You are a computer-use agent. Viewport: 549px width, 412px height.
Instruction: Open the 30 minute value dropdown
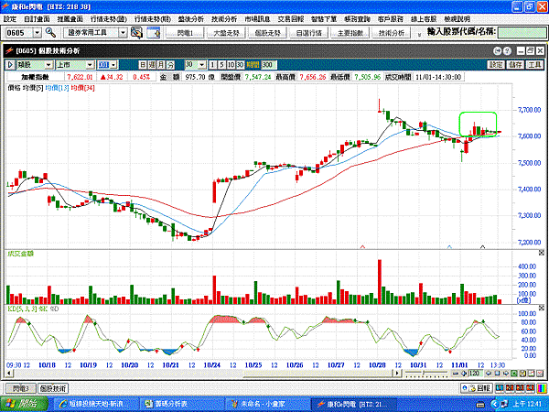click(x=201, y=65)
